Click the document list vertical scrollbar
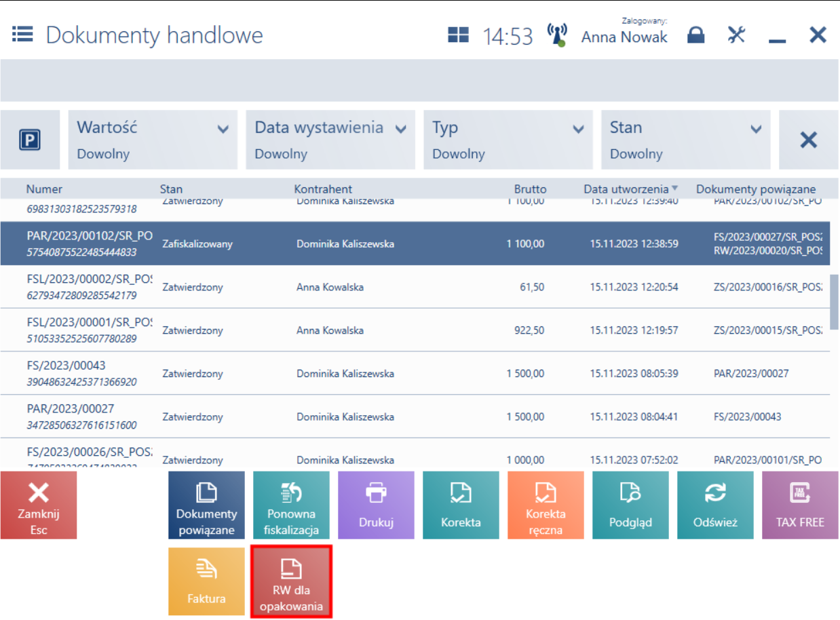The image size is (840, 620). (x=835, y=302)
